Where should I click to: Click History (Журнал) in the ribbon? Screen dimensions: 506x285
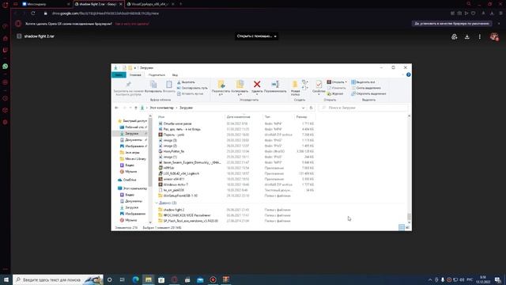point(335,93)
